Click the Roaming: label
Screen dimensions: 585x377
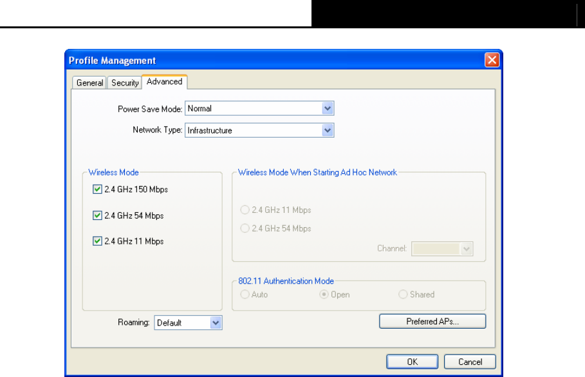(134, 322)
